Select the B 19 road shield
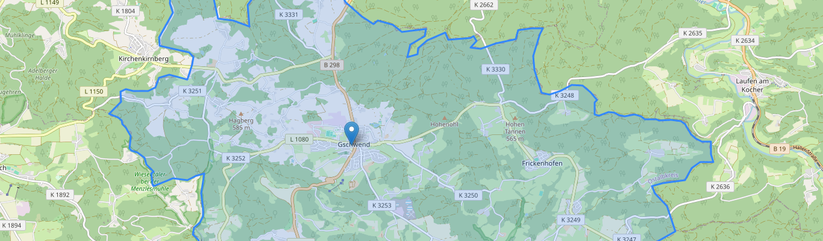 (780, 148)
